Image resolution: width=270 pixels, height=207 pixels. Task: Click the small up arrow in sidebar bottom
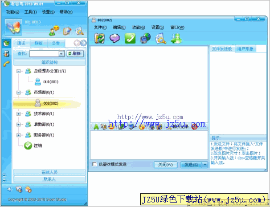coord(4,175)
